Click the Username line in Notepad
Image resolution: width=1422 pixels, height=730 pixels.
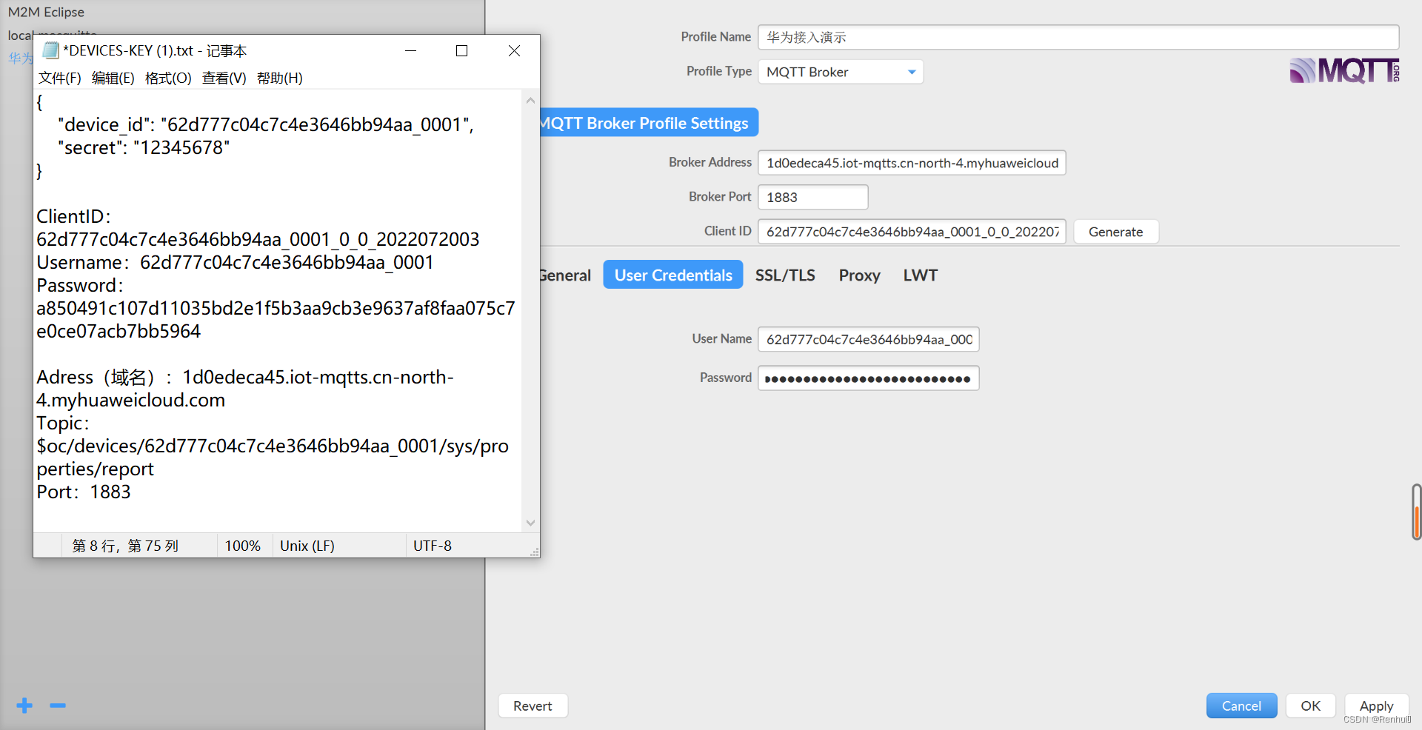click(x=235, y=262)
